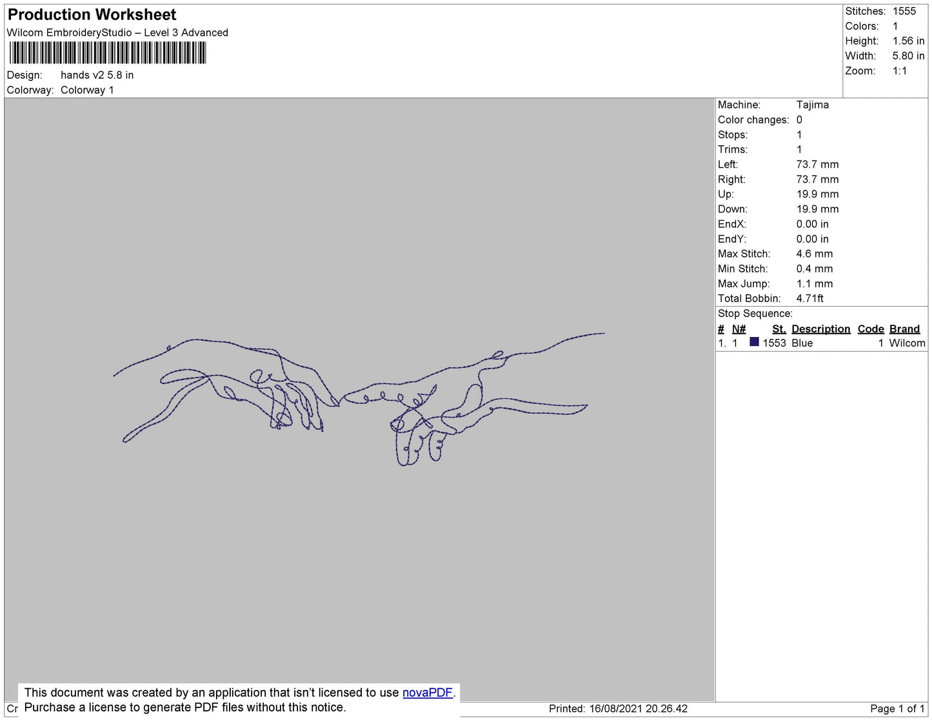Click the Max Jump value 1.1 mm

coord(815,283)
